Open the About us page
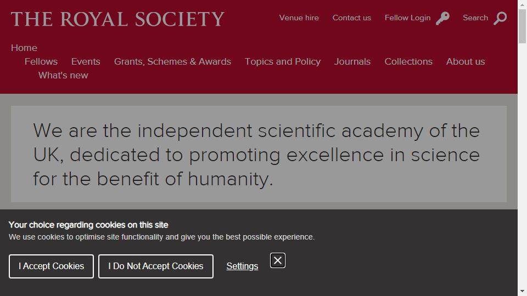 (x=466, y=62)
